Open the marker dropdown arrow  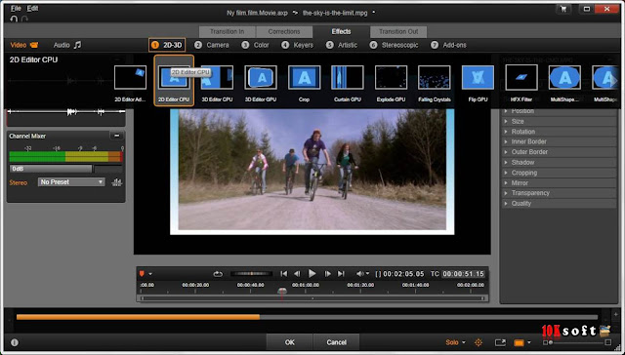click(150, 274)
